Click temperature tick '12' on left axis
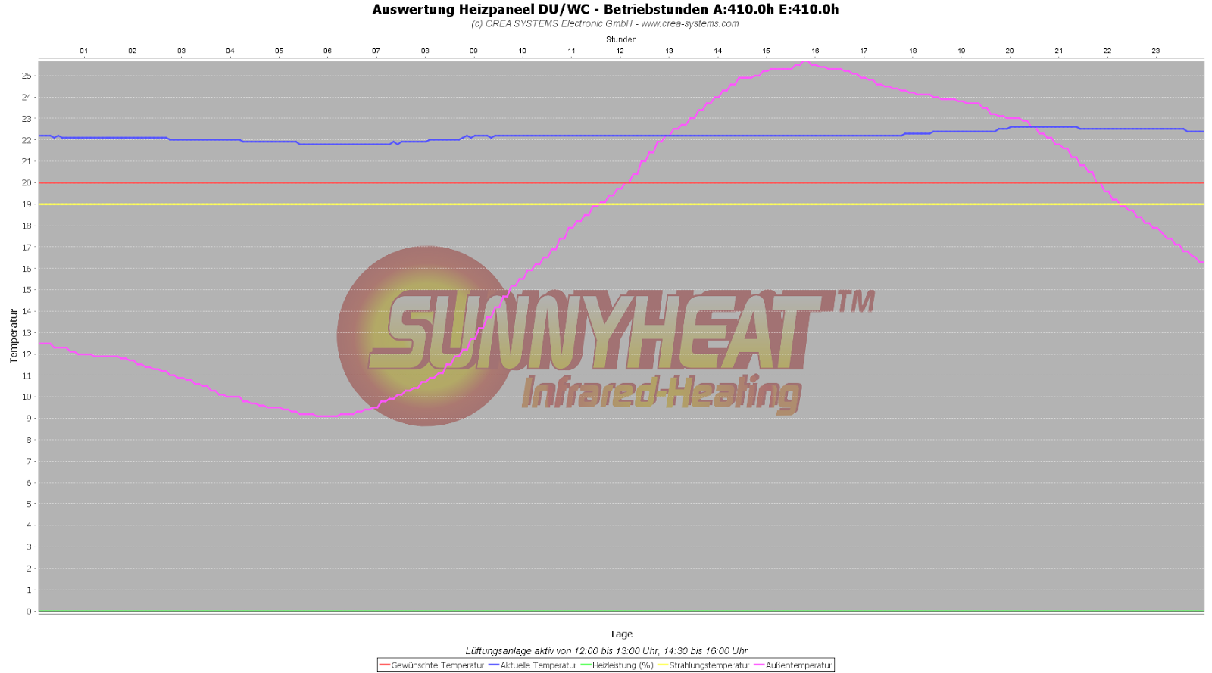This screenshot has width=1212, height=673. (x=27, y=354)
